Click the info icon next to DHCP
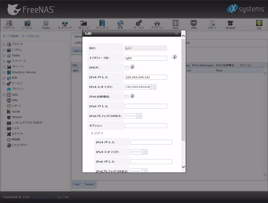Viewport: 268px width, 203px height. 132,67
